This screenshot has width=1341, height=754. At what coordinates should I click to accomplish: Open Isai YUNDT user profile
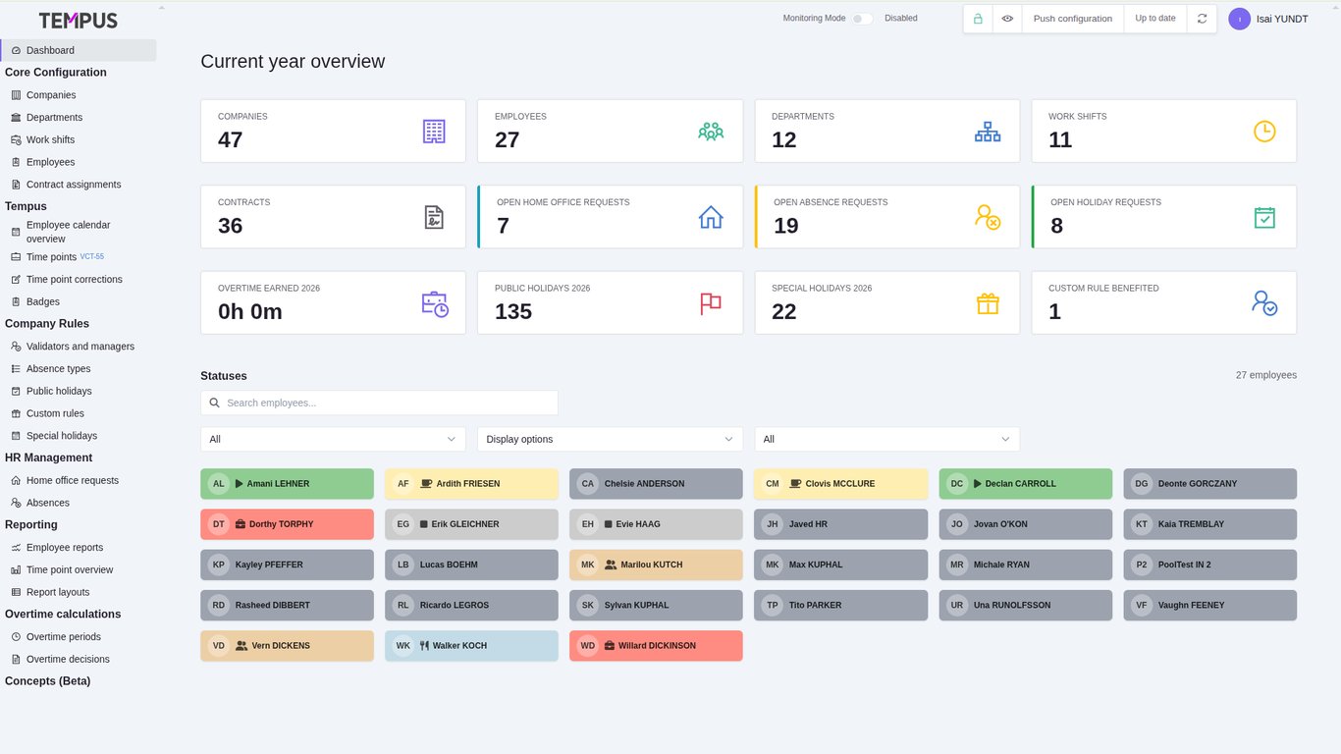[1268, 19]
